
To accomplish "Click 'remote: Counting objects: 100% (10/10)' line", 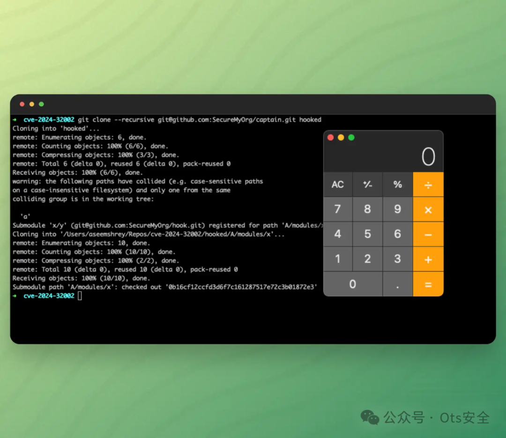I will tap(94, 252).
